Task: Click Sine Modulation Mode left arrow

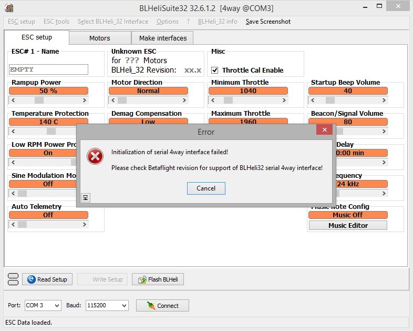Action: pyautogui.click(x=13, y=193)
